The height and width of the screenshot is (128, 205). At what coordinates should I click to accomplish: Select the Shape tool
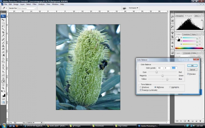(3, 75)
